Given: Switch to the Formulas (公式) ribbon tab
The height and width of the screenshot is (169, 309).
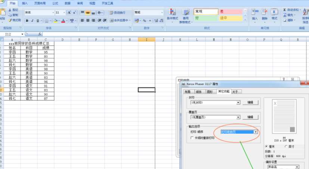Looking at the screenshot, I should (x=55, y=3).
